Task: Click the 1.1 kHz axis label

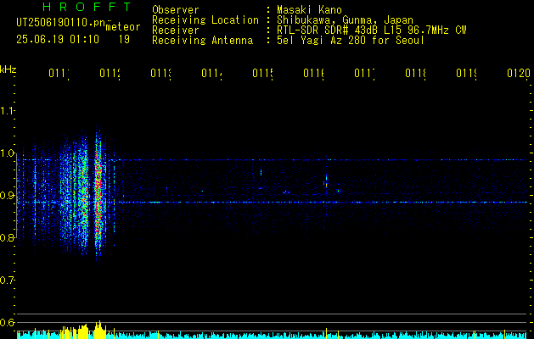Action: click(x=7, y=110)
